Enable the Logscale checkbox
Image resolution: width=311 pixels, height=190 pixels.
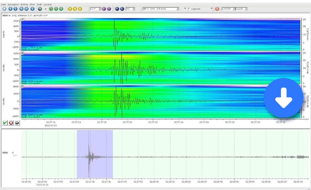pos(189,9)
